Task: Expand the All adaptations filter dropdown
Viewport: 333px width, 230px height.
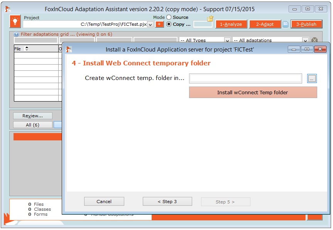Action: (x=305, y=40)
